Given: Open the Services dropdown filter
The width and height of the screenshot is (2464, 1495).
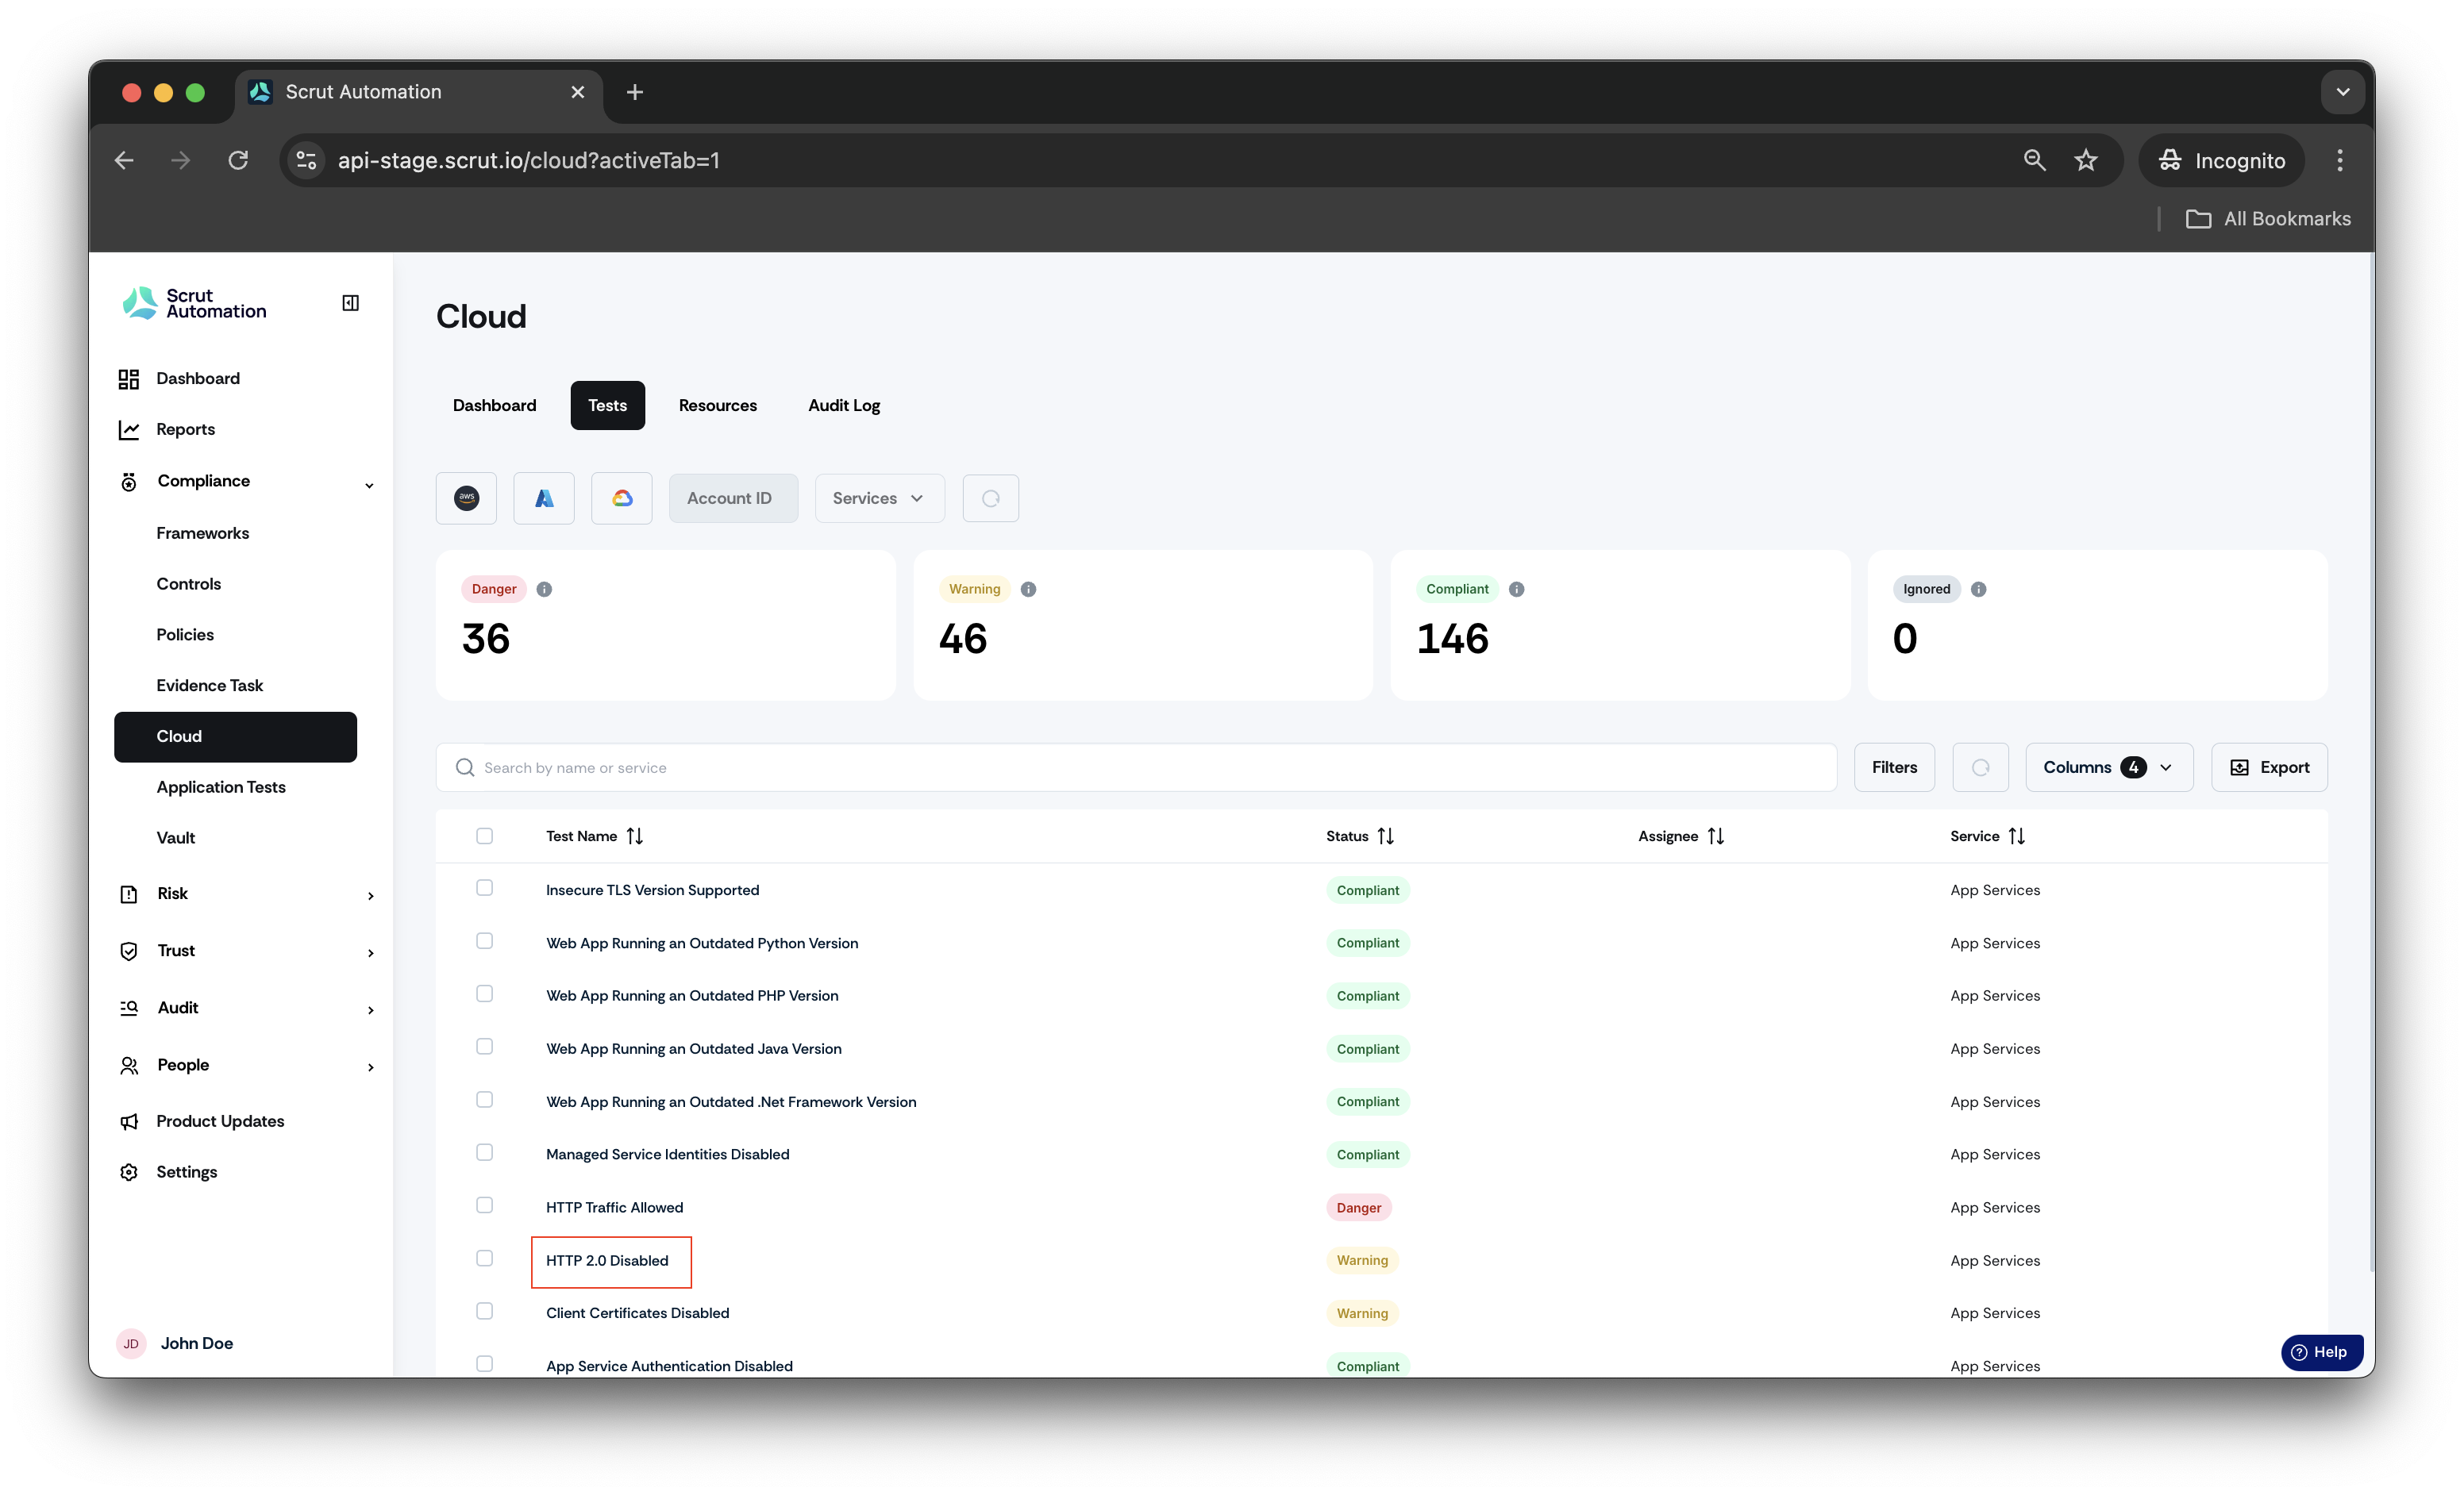Looking at the screenshot, I should 879,498.
